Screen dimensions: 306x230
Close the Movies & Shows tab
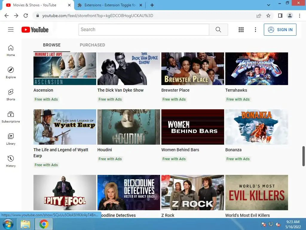click(69, 5)
